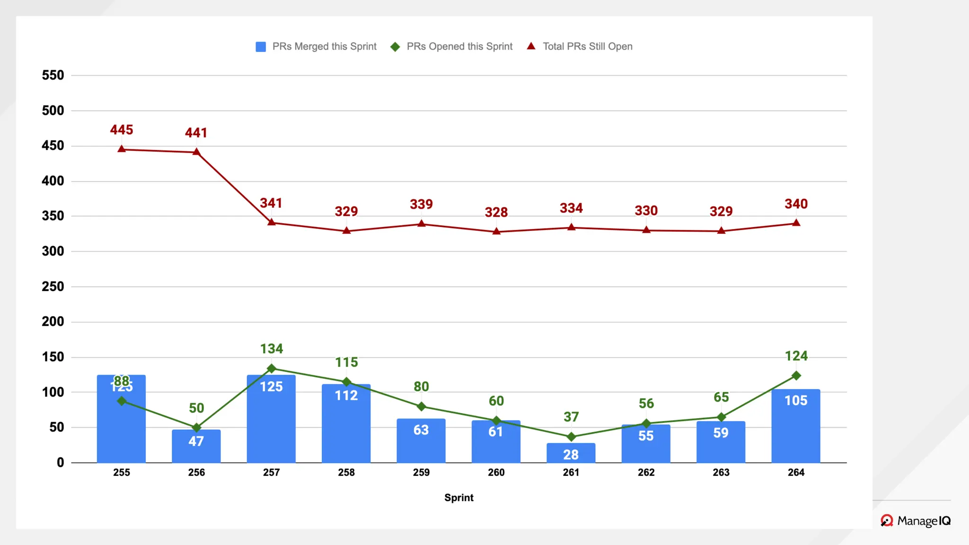This screenshot has height=545, width=969.
Task: Click the blue bar for sprint 257
Action: pos(271,426)
